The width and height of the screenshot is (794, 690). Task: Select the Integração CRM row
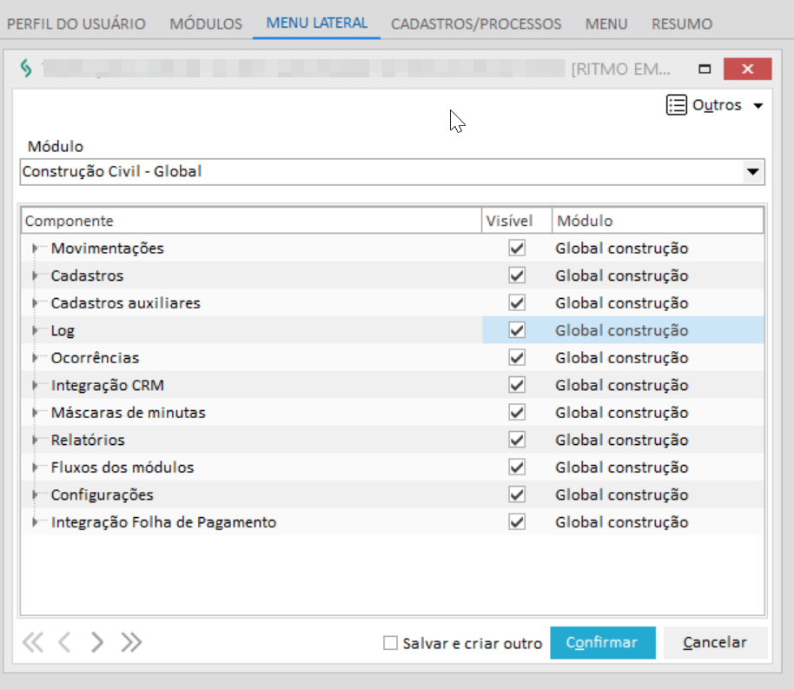[107, 385]
